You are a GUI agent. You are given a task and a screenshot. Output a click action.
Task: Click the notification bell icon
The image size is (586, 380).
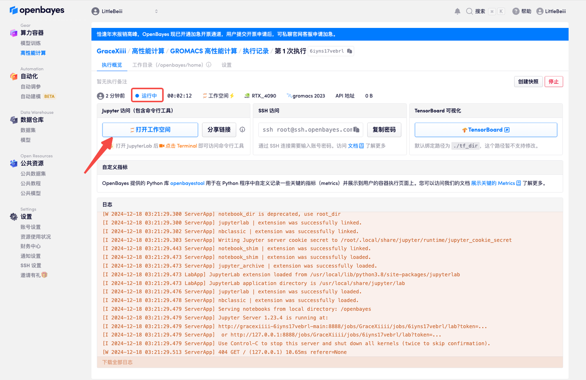click(x=457, y=11)
